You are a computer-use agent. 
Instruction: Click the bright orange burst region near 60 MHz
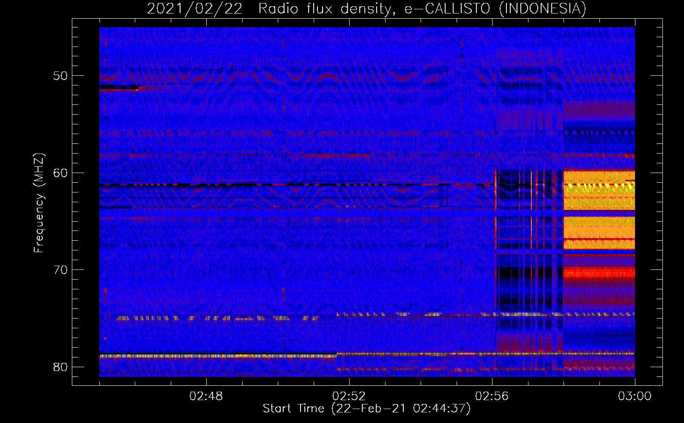coord(599,190)
